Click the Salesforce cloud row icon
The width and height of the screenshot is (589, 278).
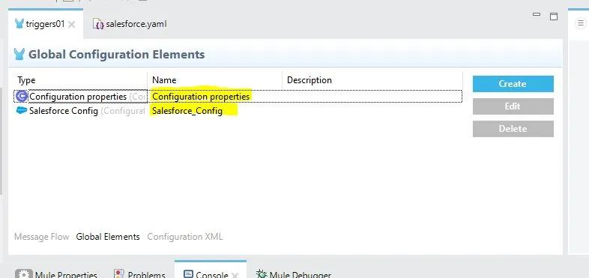point(22,110)
